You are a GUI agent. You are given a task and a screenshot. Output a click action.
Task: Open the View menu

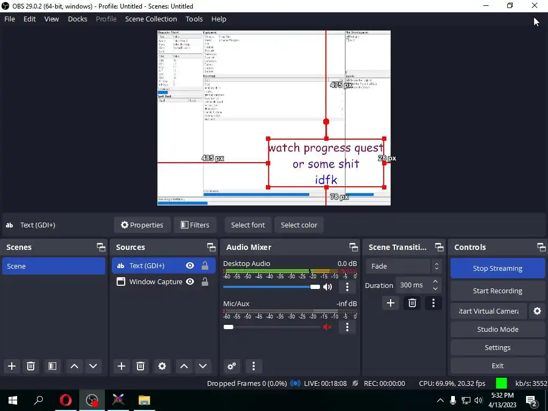[51, 19]
